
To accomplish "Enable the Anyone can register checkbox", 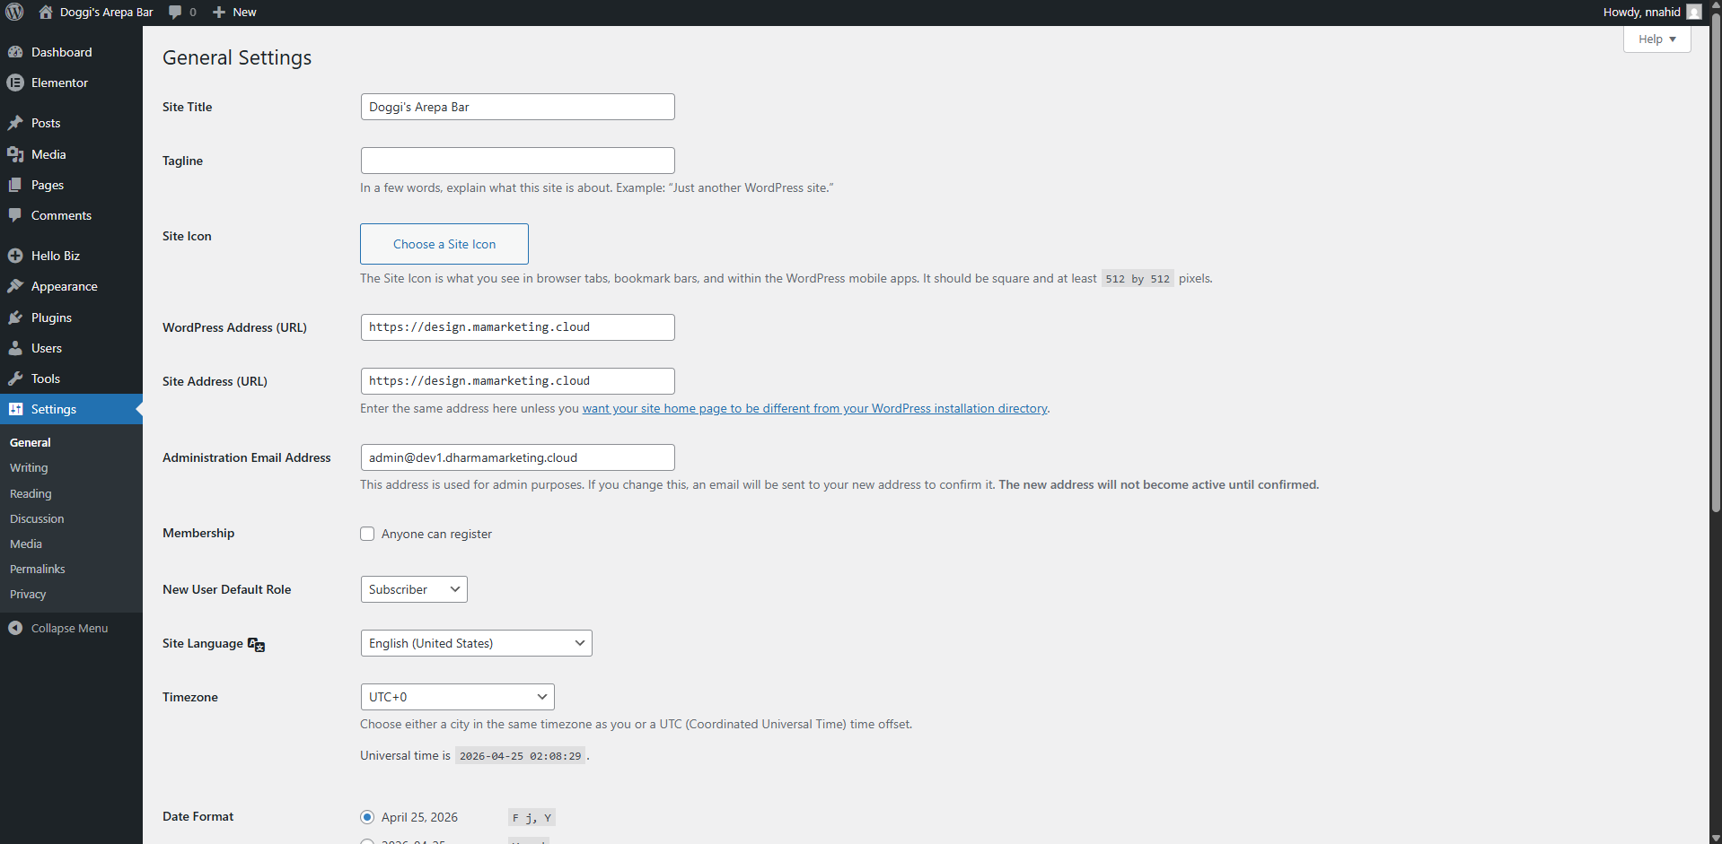I will (x=367, y=534).
